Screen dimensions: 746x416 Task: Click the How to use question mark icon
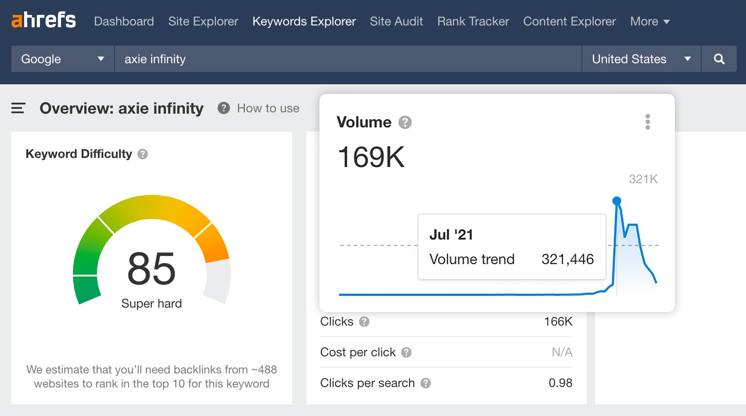pos(223,108)
